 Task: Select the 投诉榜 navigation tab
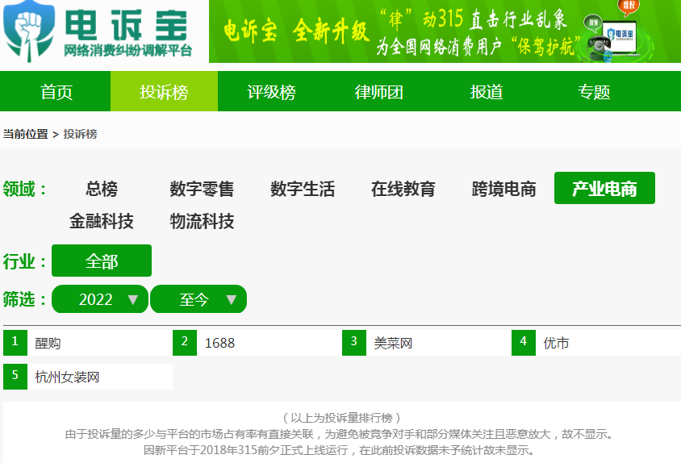tap(164, 92)
